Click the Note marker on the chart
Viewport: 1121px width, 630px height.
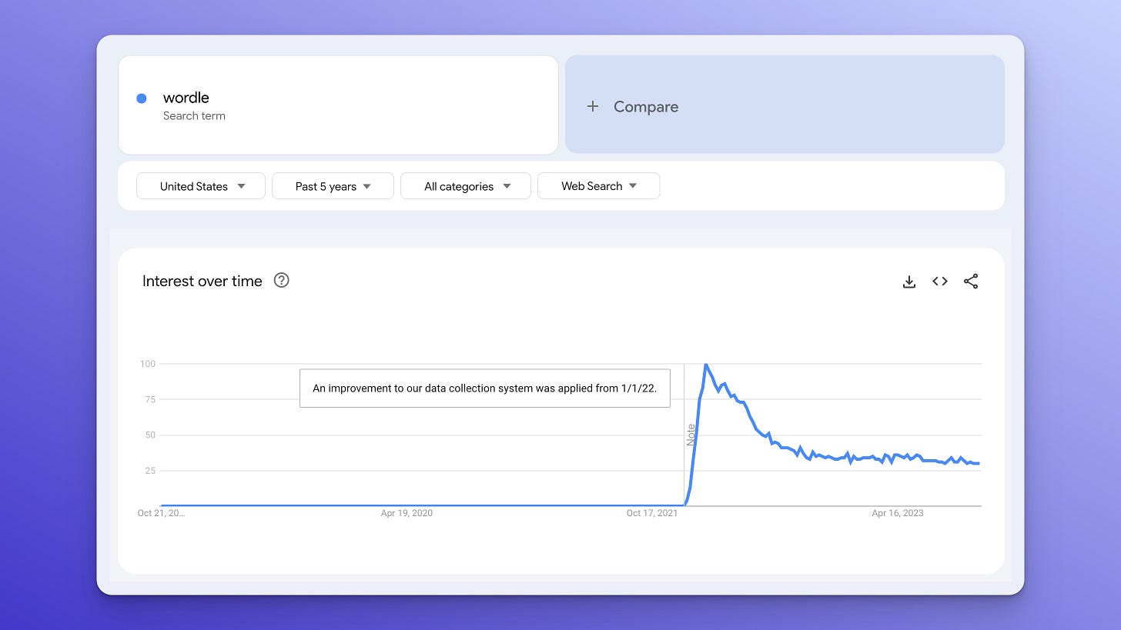(691, 435)
